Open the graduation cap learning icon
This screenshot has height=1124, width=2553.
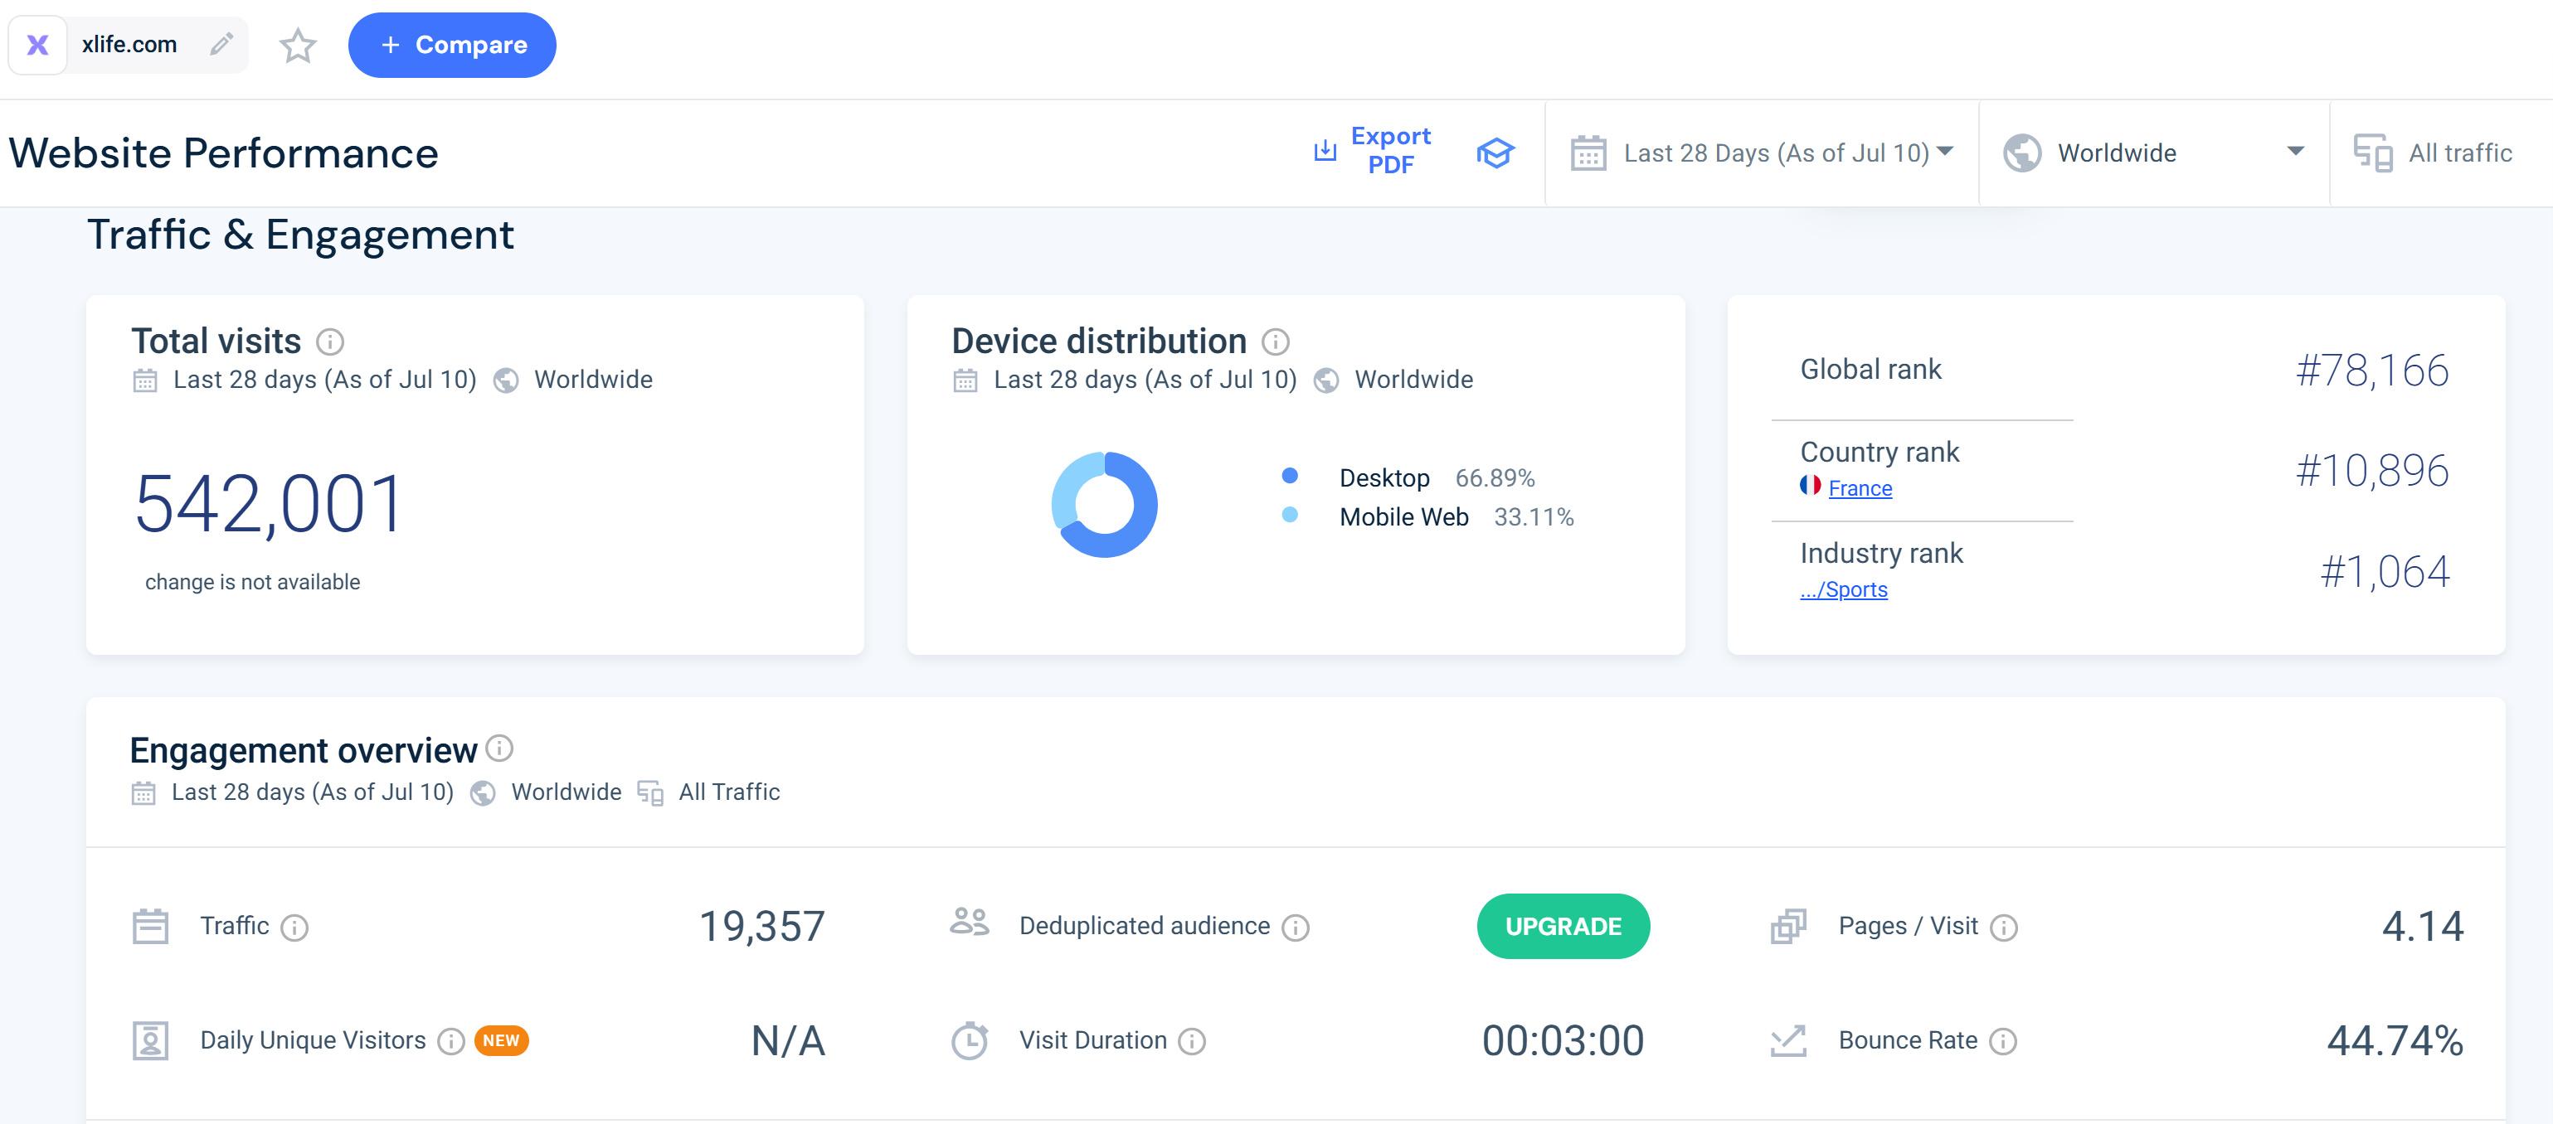coord(1495,153)
